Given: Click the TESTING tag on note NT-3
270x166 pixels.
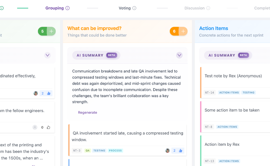Looking at the screenshot, I should click(99, 150).
